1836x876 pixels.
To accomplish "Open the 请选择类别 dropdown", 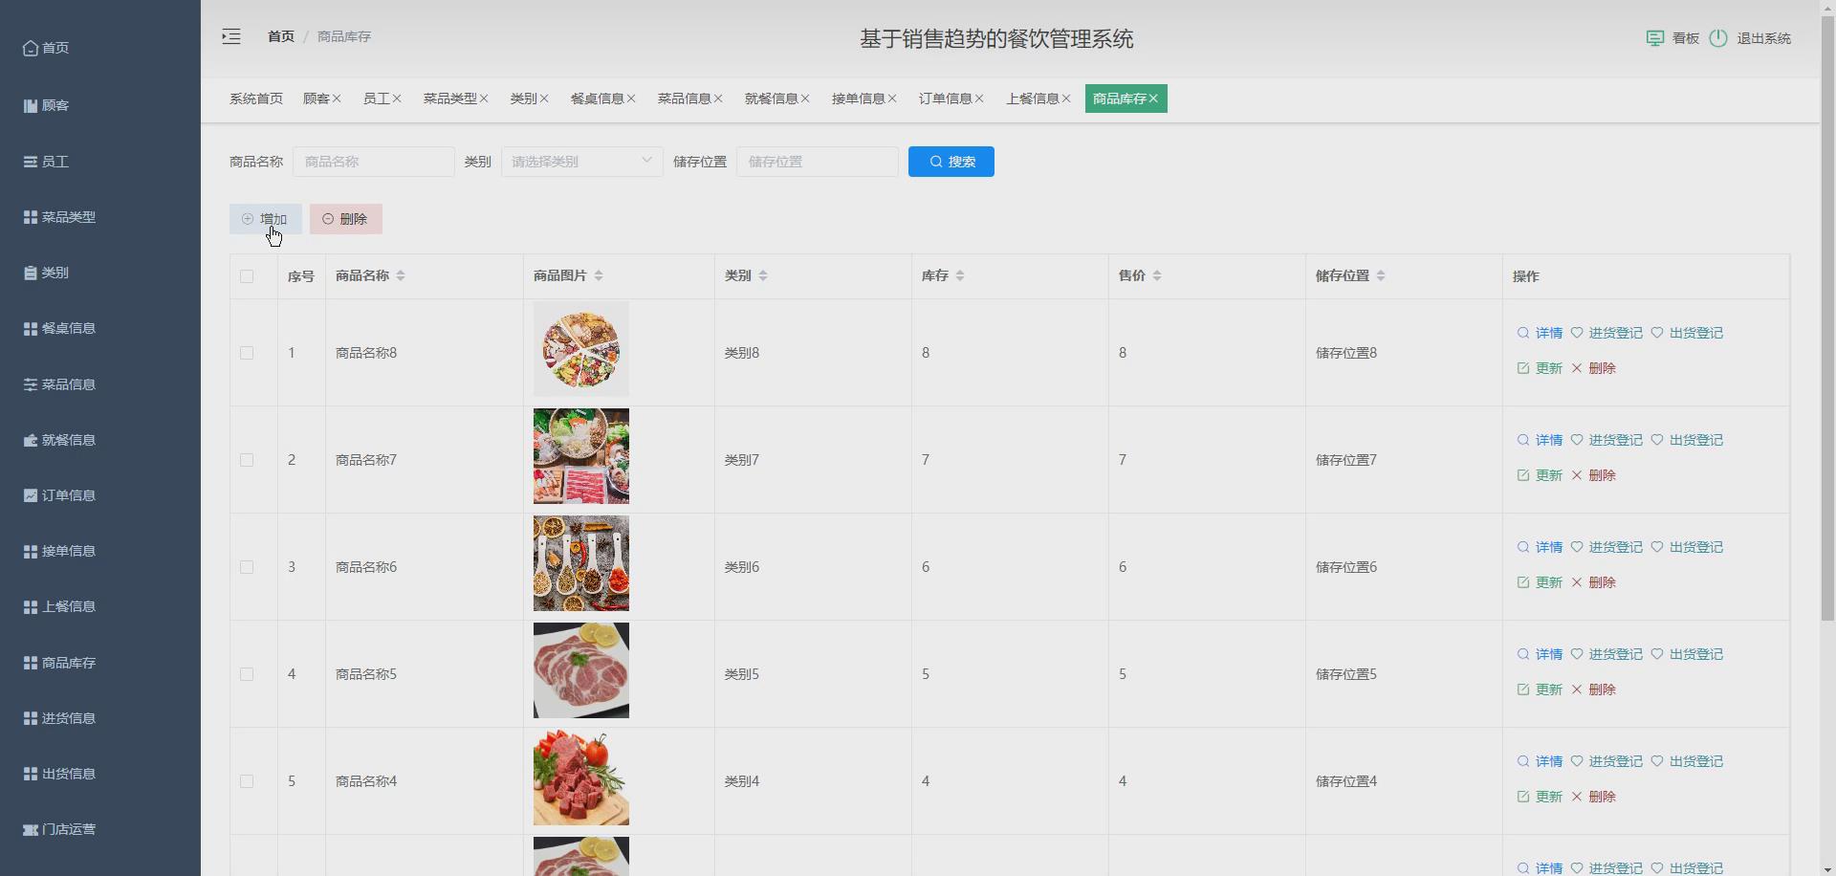I will click(x=580, y=161).
